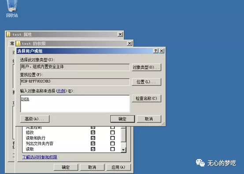The image size is (244, 174).
Task: Select the 列出文件夹内容 permission row
Action: click(x=72, y=144)
